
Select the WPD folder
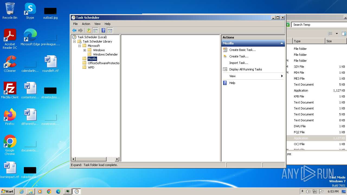(91, 67)
